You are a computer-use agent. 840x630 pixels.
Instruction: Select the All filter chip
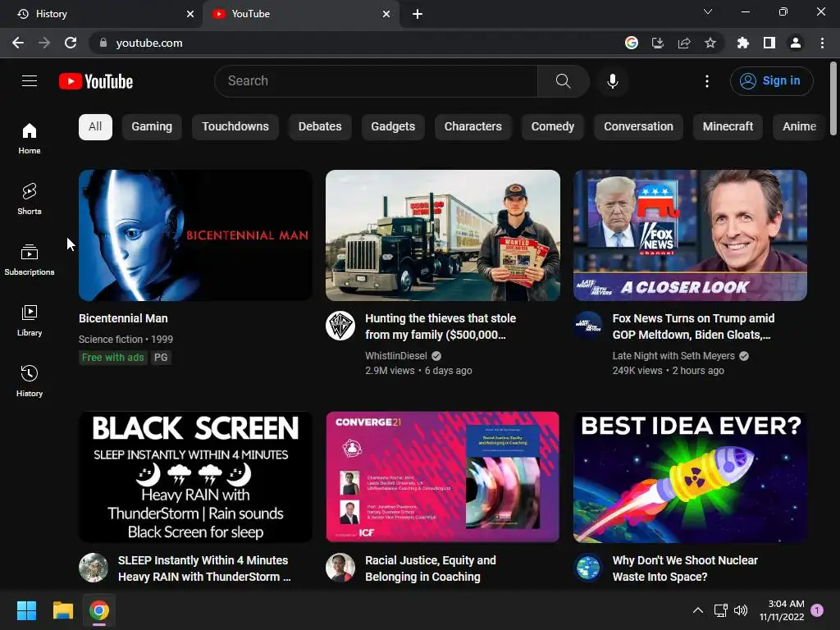tap(95, 127)
